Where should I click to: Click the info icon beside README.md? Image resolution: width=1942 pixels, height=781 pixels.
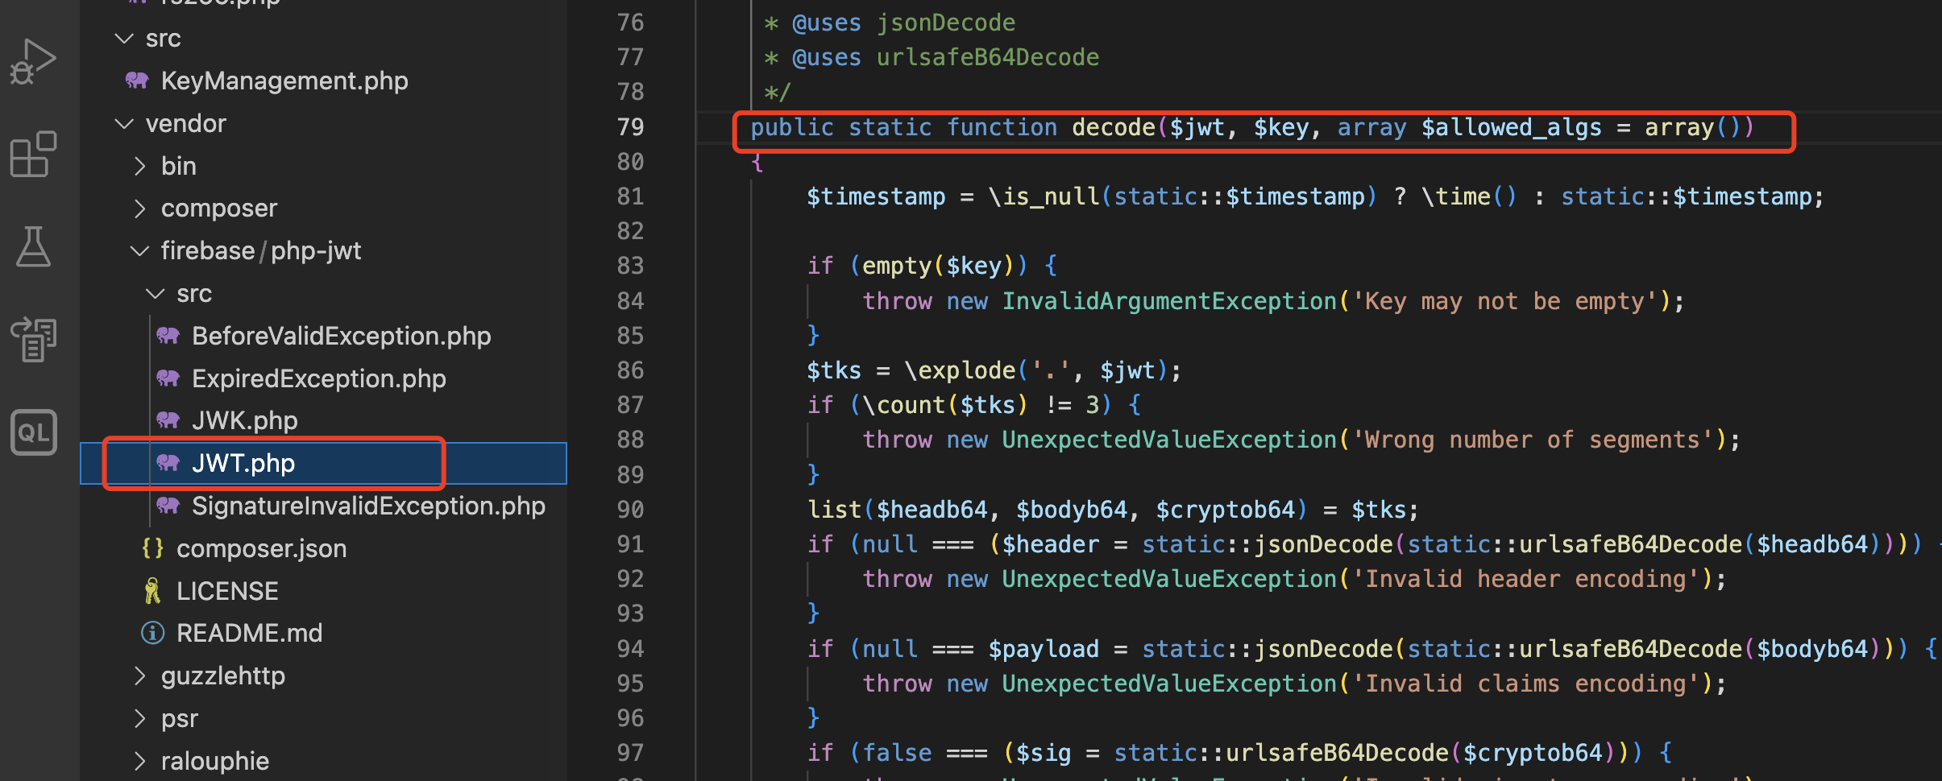pyautogui.click(x=152, y=633)
